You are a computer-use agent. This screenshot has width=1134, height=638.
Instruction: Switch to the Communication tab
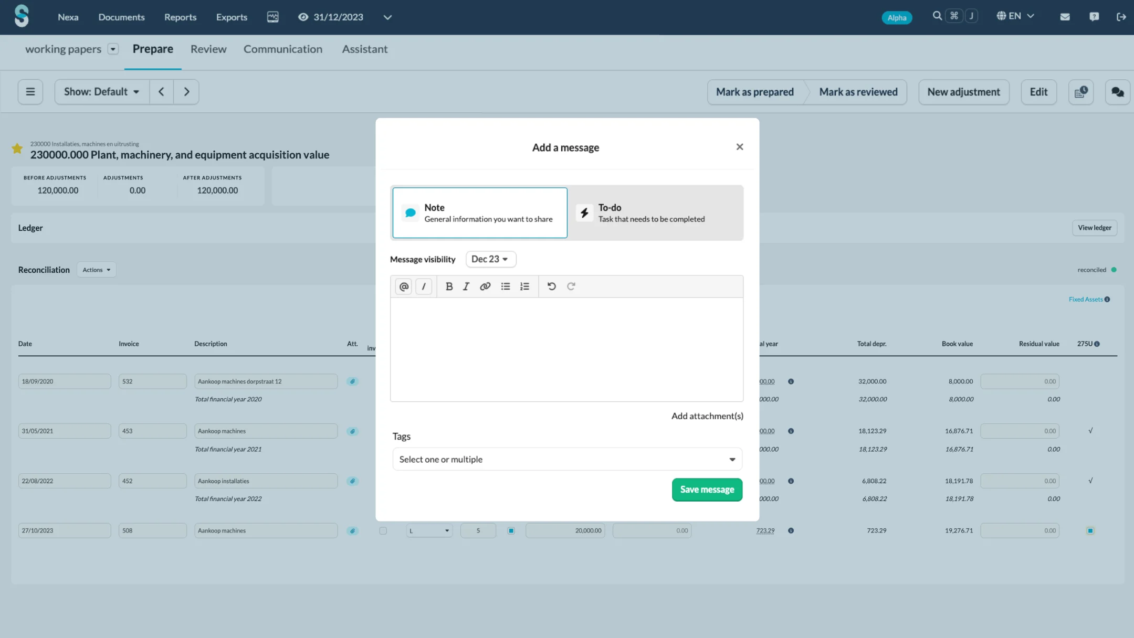(x=282, y=49)
